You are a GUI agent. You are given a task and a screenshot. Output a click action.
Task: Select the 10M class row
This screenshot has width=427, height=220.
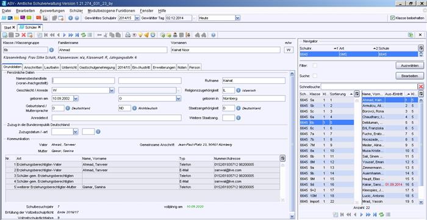[327, 196]
